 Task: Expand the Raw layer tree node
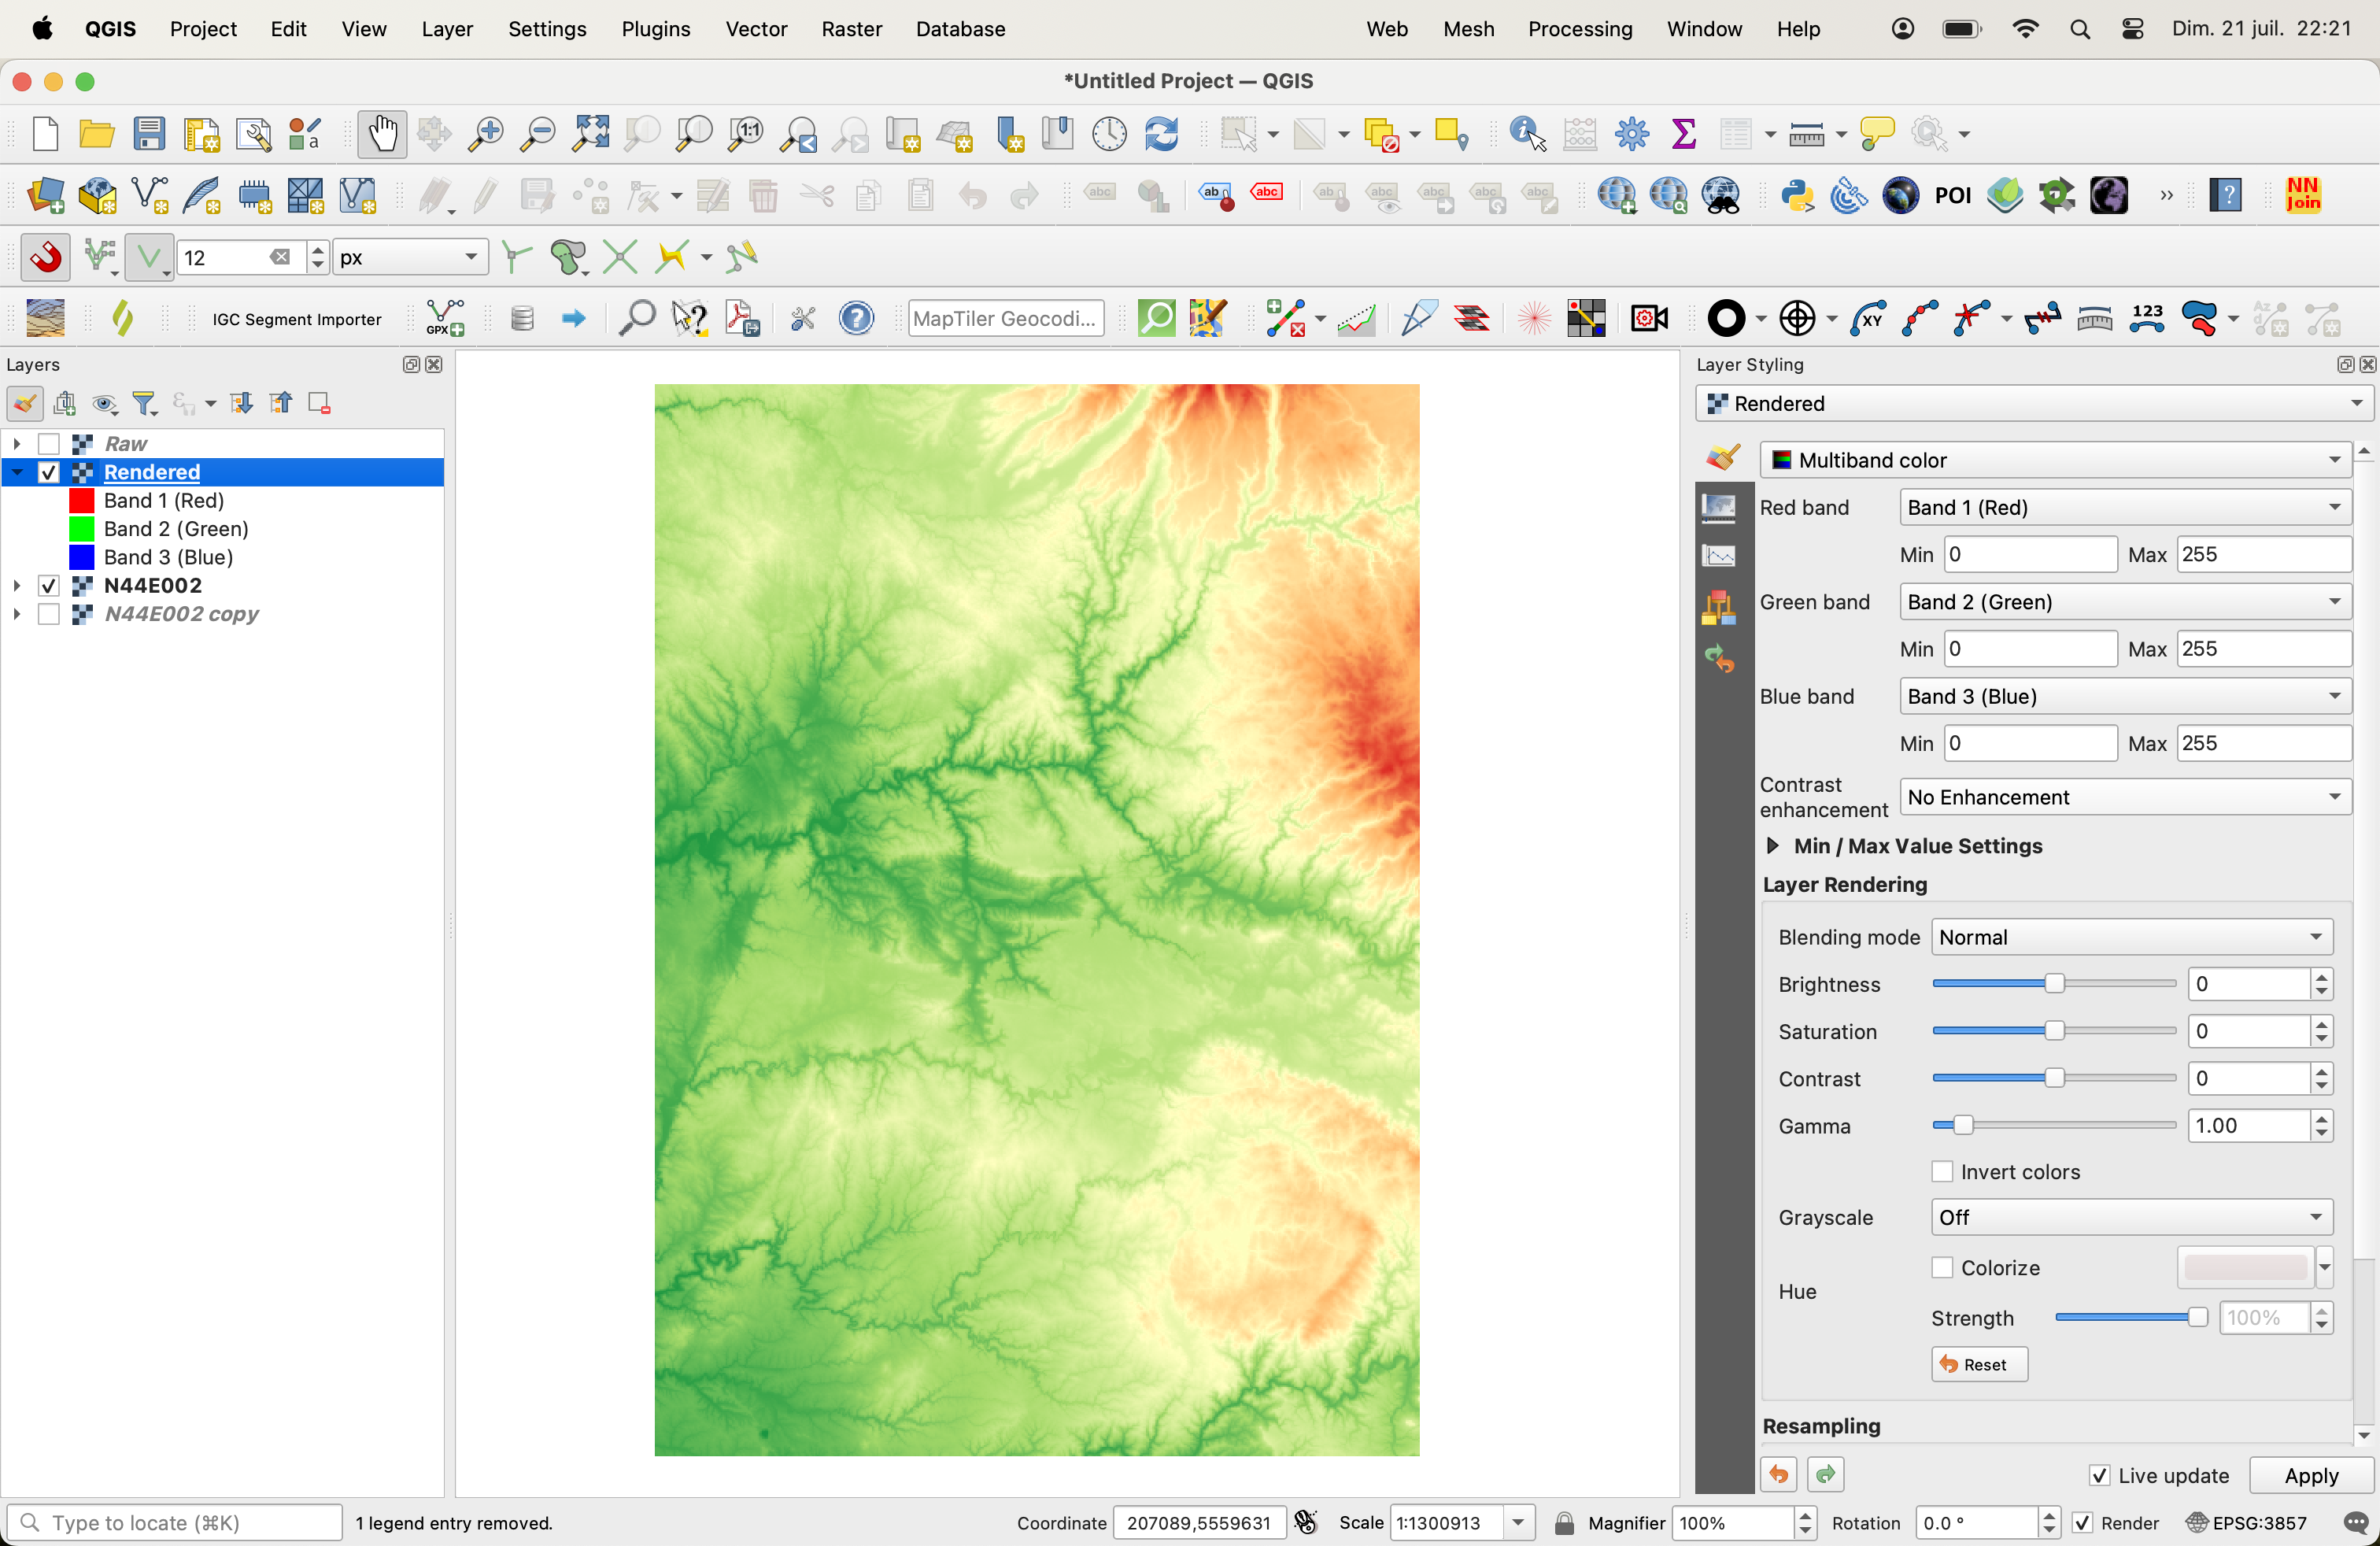16,444
